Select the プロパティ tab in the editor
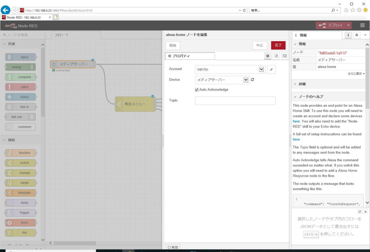The width and height of the screenshot is (370, 252). pos(190,56)
